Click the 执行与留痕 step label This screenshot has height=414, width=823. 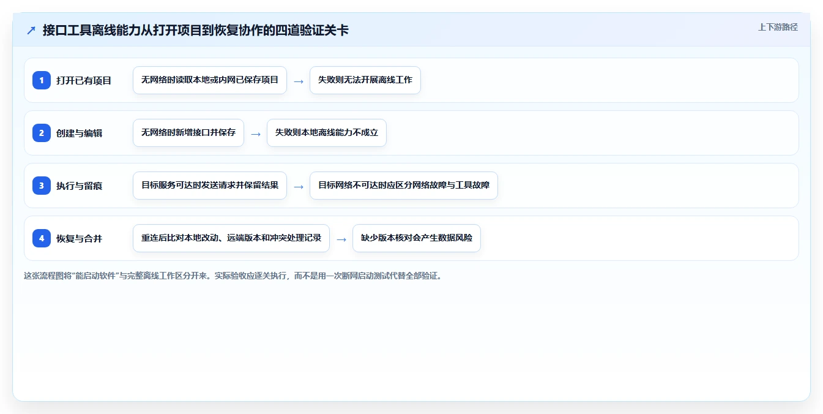80,186
